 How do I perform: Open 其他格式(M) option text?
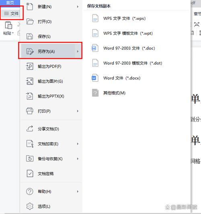pos(115,93)
